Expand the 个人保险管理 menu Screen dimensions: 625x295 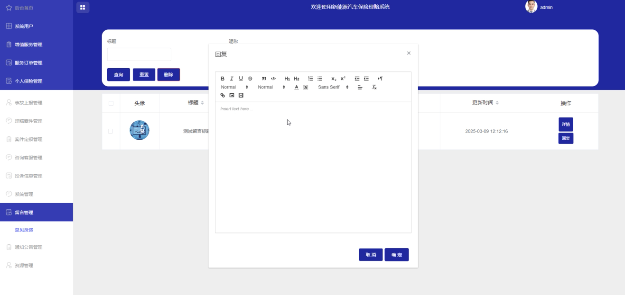point(37,81)
